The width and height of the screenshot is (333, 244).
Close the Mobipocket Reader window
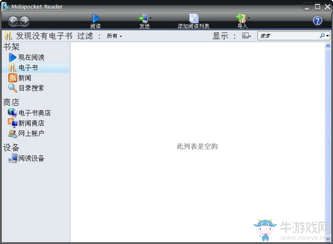coord(327,7)
